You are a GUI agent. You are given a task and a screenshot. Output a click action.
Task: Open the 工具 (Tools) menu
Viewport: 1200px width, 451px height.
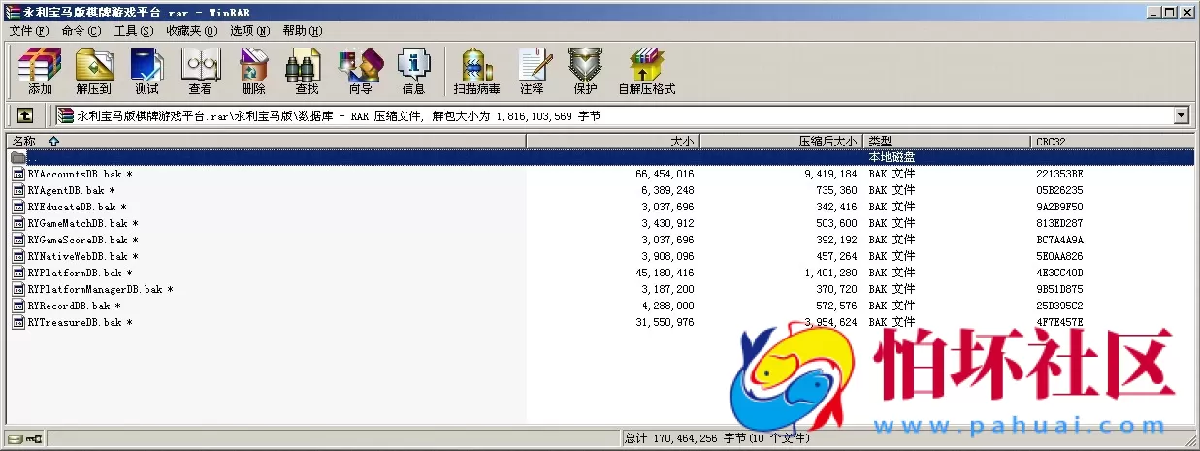[133, 30]
